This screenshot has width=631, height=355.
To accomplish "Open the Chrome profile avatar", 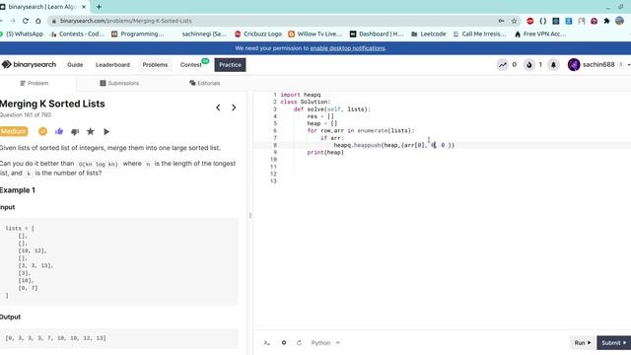I will [x=620, y=21].
